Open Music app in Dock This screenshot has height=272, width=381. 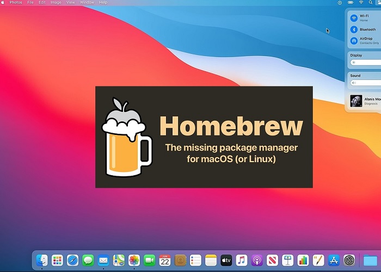click(x=242, y=261)
